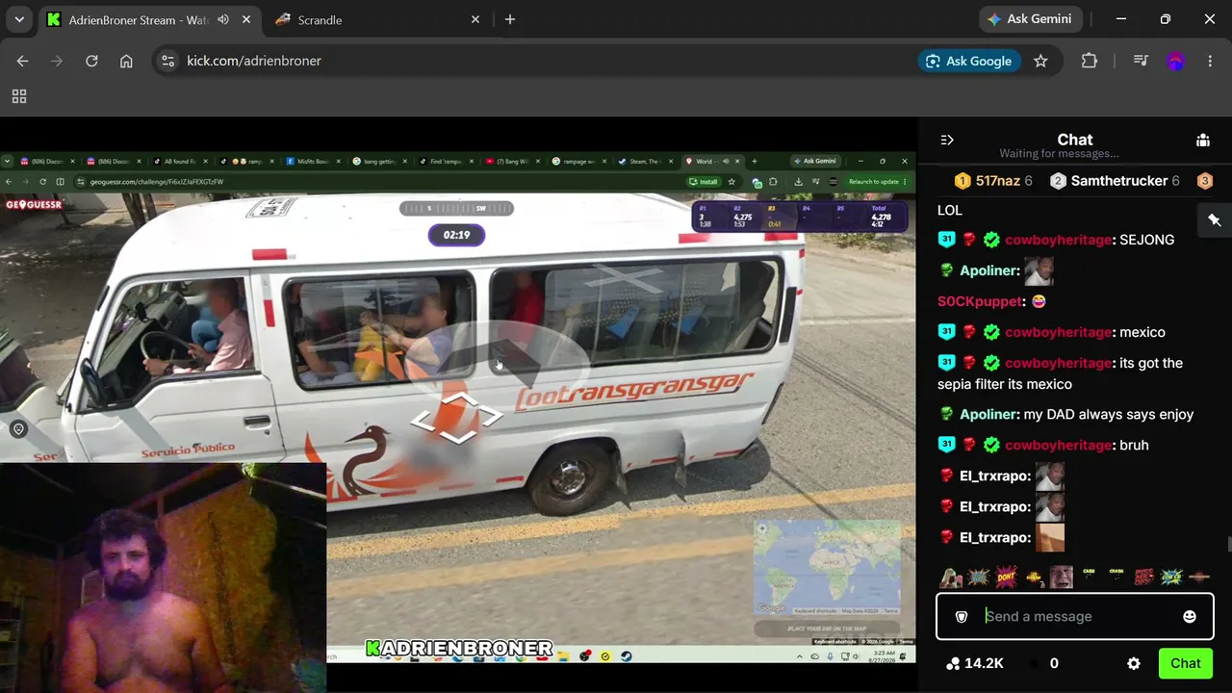Click the 14.2K channel points icon

click(x=953, y=663)
